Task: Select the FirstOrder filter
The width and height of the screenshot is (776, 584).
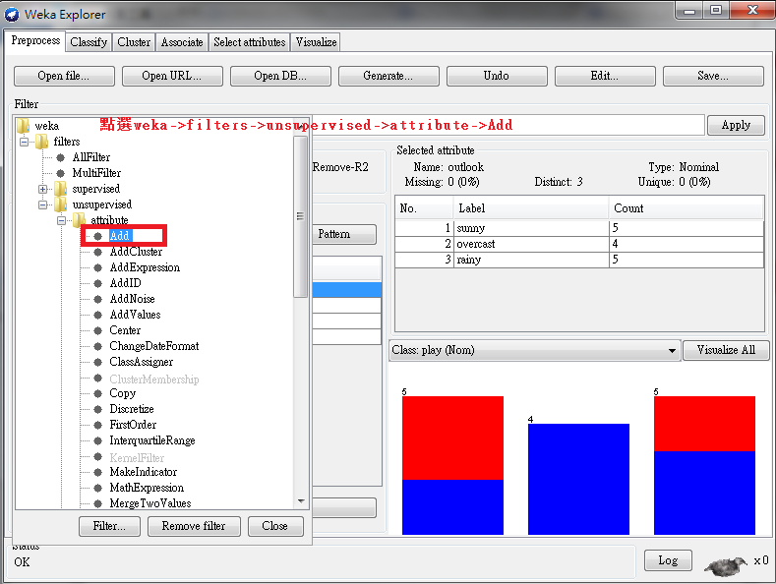Action: pos(133,425)
